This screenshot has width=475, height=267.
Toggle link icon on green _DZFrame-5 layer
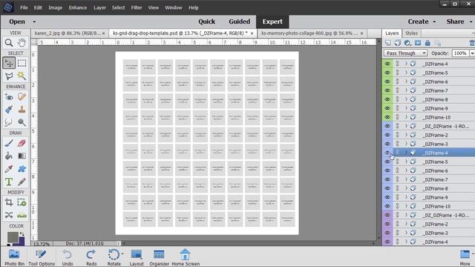(398, 73)
